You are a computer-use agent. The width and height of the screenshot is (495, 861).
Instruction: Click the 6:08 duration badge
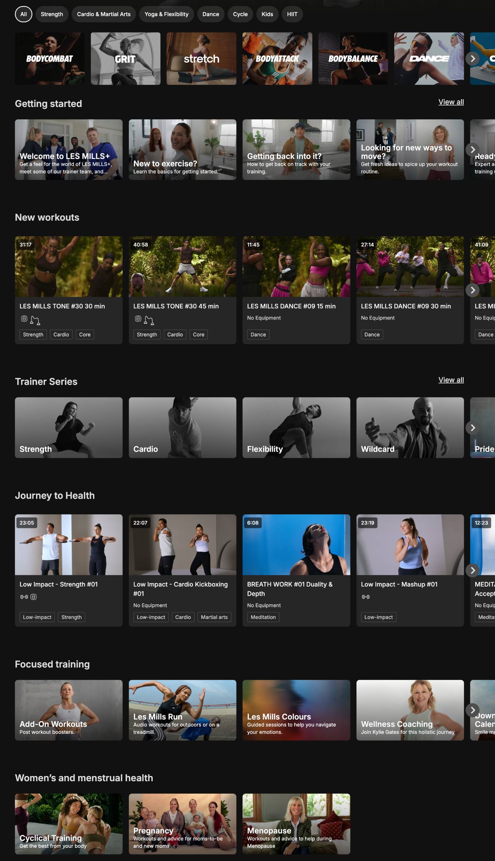[x=253, y=523]
